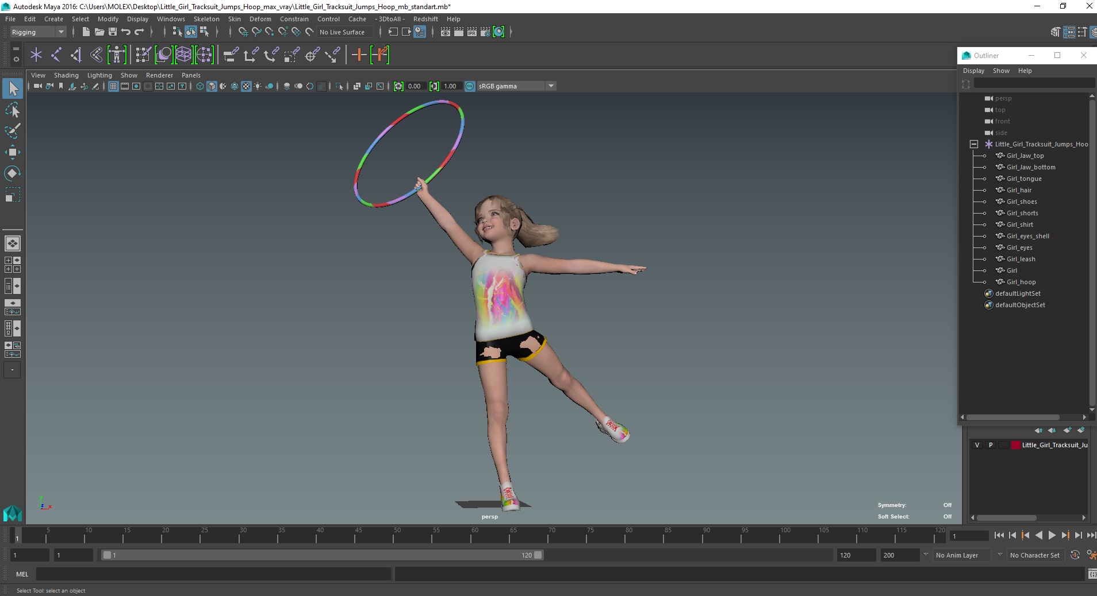Screen dimensions: 1097x596
Task: Click the MEL command input line
Action: (x=214, y=574)
